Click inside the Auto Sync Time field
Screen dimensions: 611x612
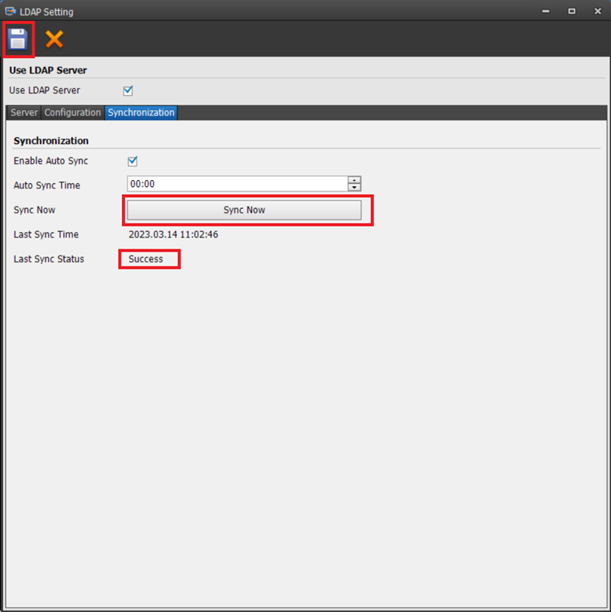coord(236,184)
